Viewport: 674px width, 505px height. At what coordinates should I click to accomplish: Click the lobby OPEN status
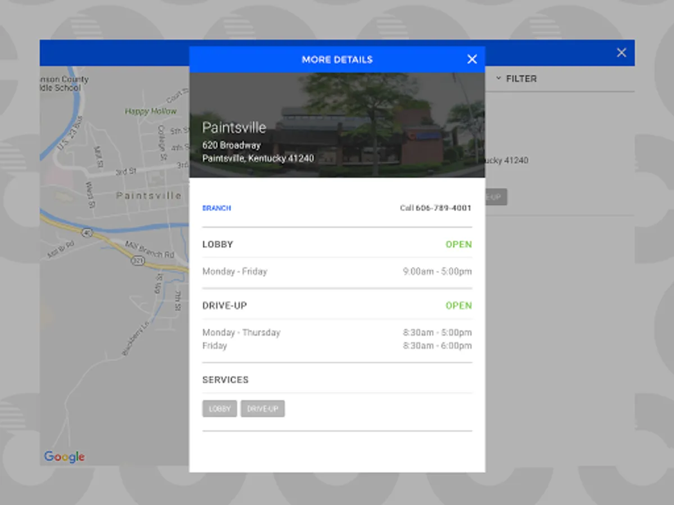click(x=459, y=245)
